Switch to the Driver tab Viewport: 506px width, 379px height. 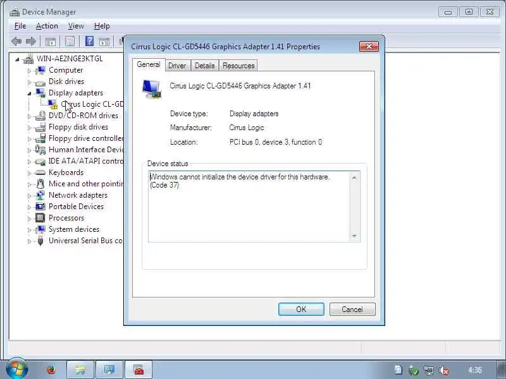click(177, 66)
